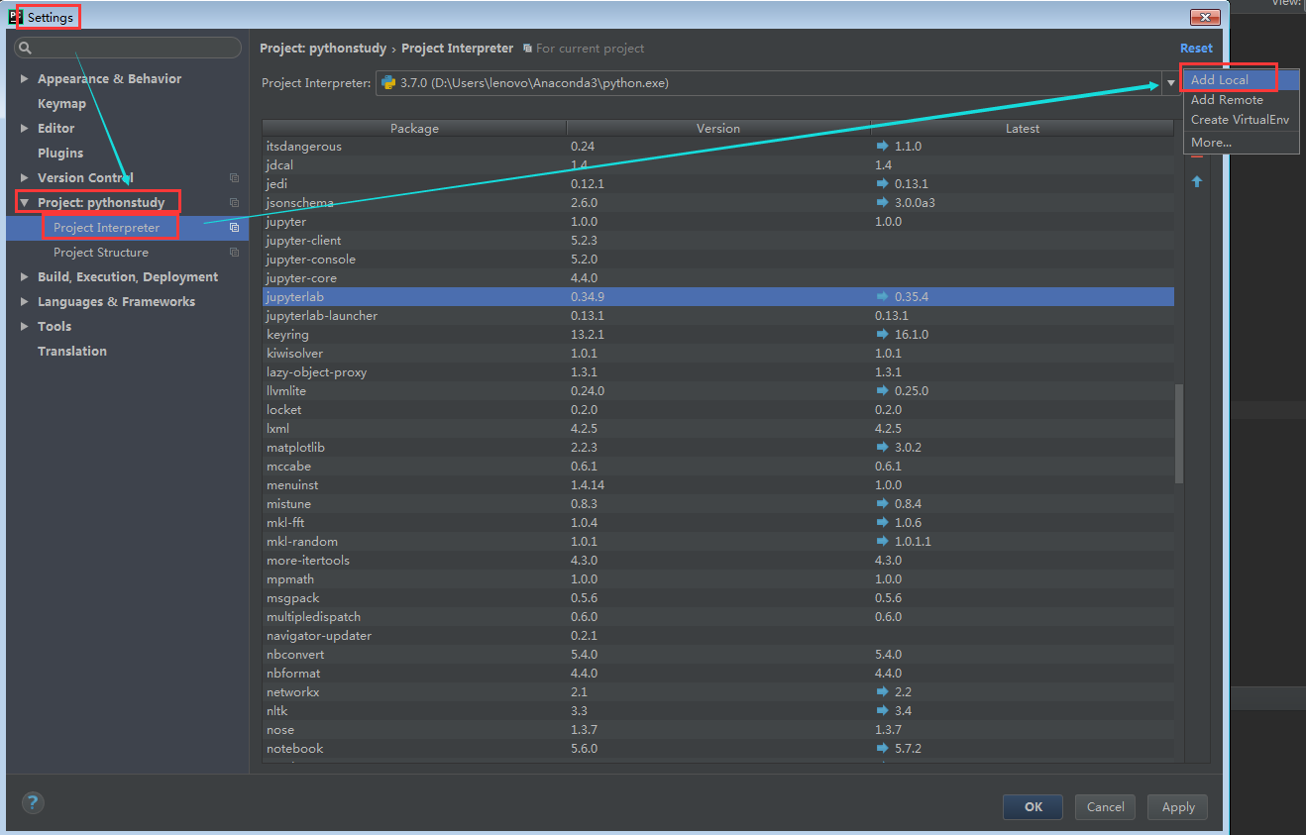Screen dimensions: 1306x835
Task: Select the nltk package row
Action: [x=718, y=710]
